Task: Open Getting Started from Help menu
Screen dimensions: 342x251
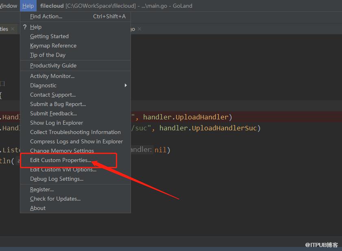Action: [x=76, y=37]
